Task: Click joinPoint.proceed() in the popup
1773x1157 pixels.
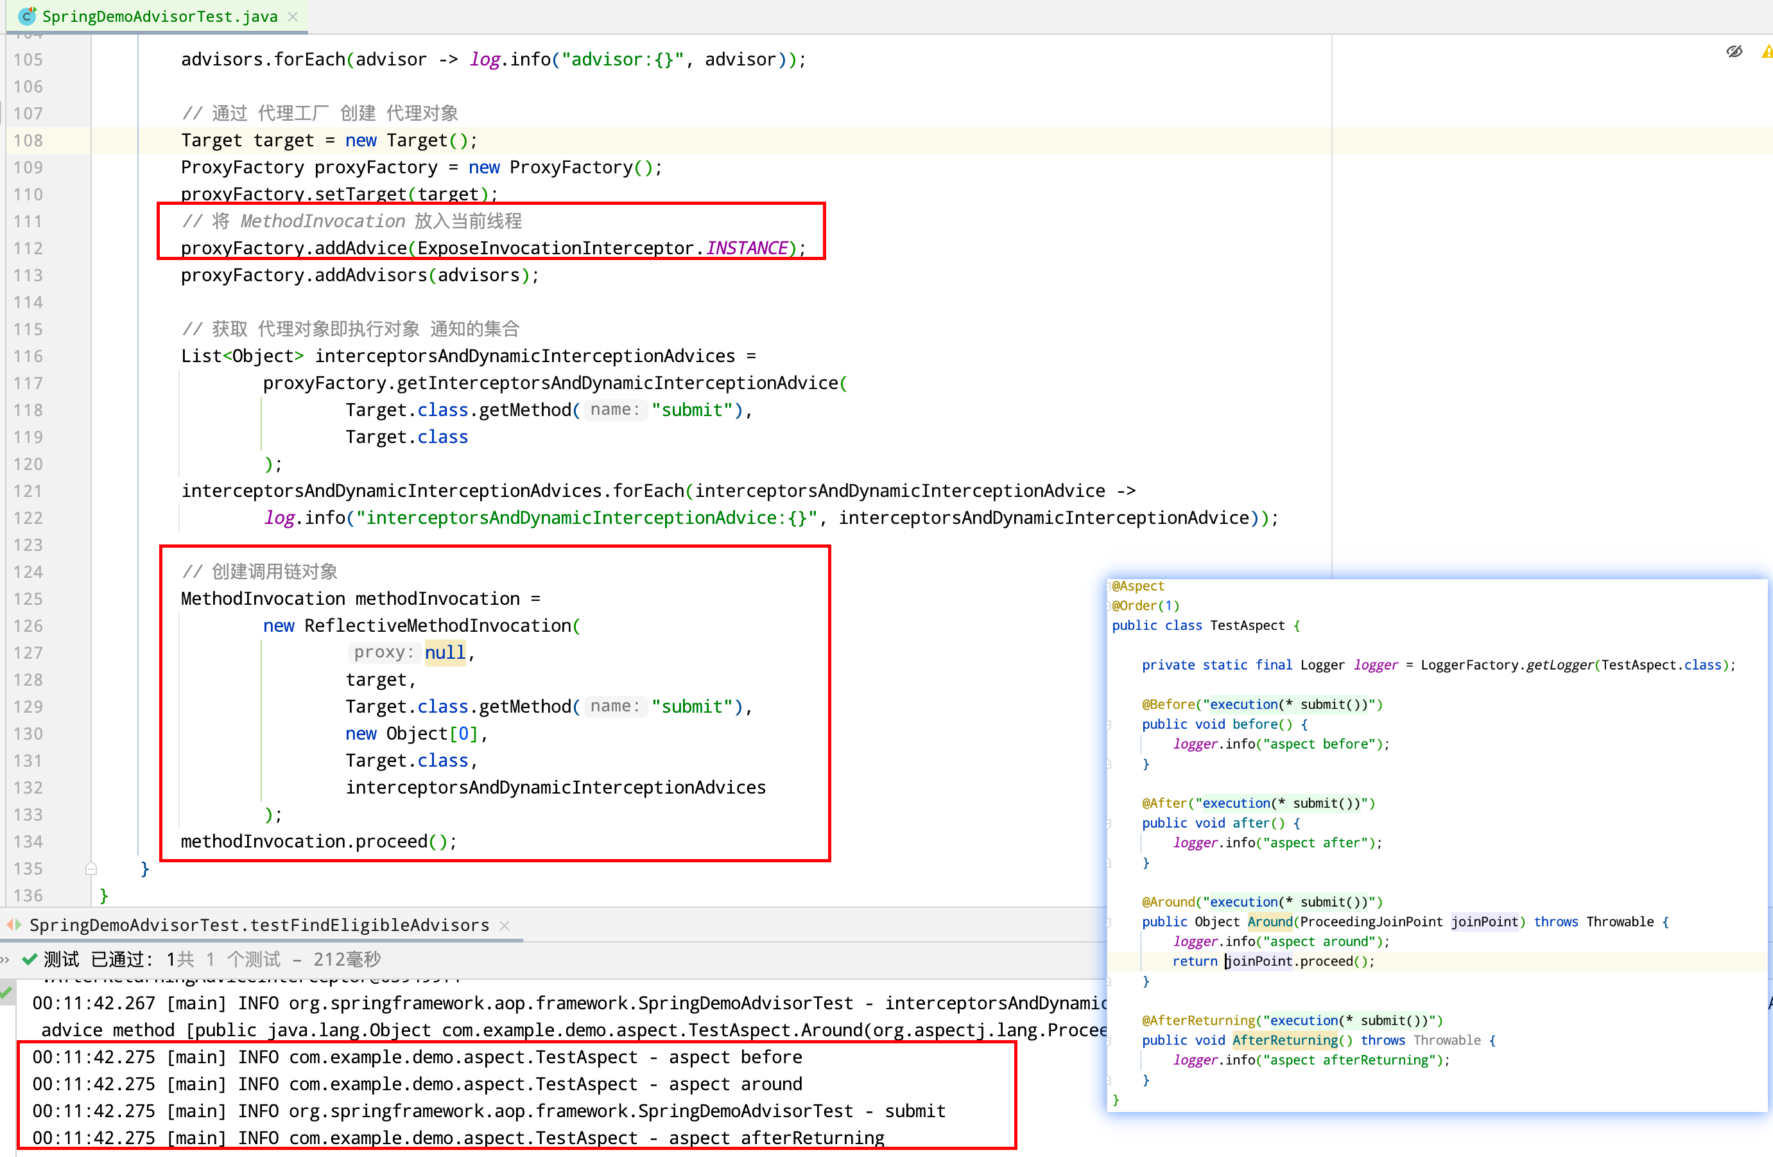Action: point(1297,962)
